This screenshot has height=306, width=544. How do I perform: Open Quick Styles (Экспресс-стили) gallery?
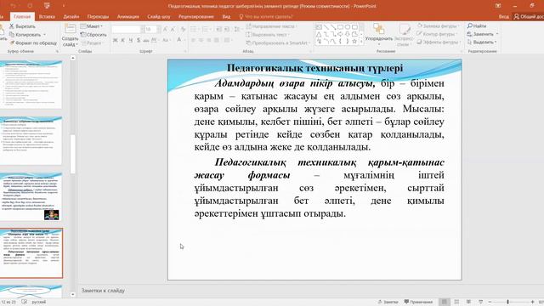pyautogui.click(x=404, y=35)
